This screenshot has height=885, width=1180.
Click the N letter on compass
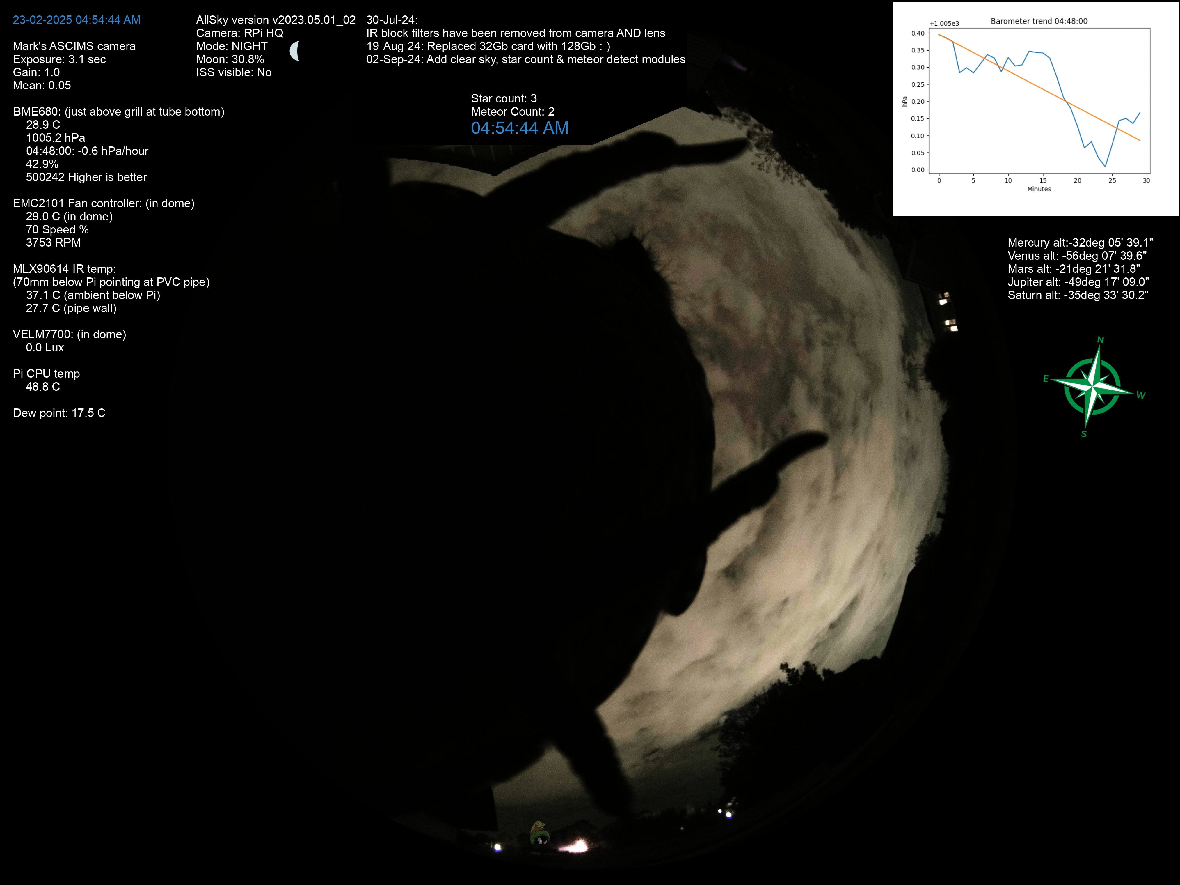[1100, 340]
